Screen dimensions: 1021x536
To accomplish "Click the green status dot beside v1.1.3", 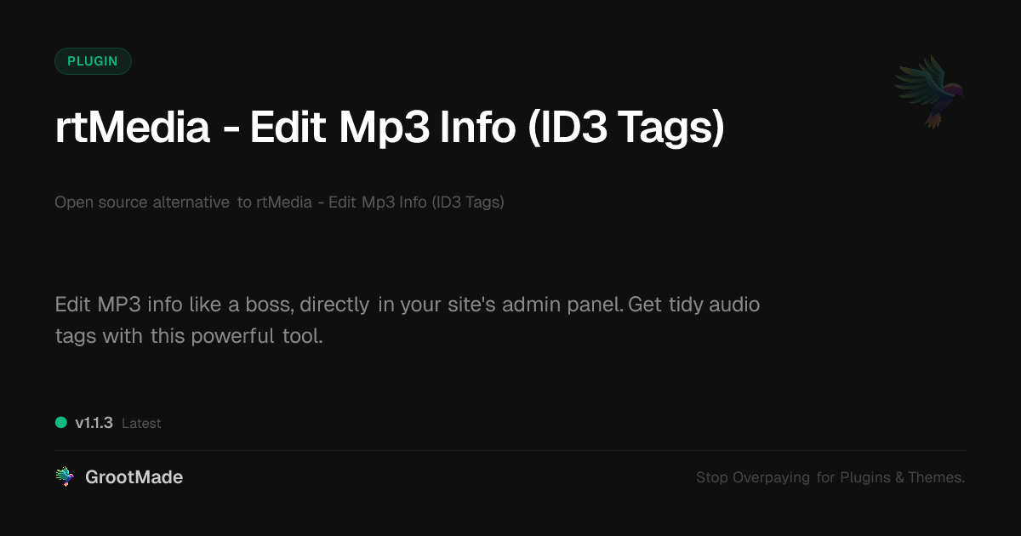I will pyautogui.click(x=61, y=422).
